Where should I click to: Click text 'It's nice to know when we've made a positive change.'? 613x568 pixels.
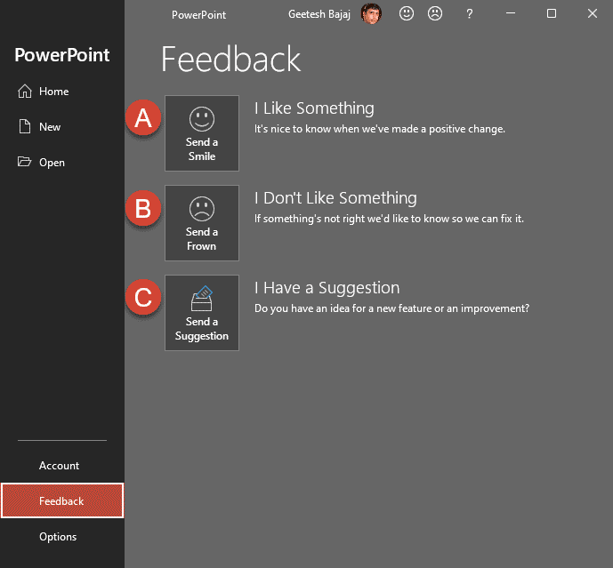tap(380, 129)
